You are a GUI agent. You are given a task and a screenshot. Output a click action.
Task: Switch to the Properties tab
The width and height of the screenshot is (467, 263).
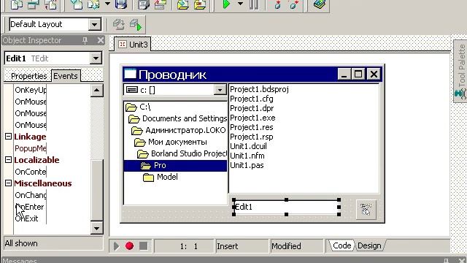tap(28, 76)
